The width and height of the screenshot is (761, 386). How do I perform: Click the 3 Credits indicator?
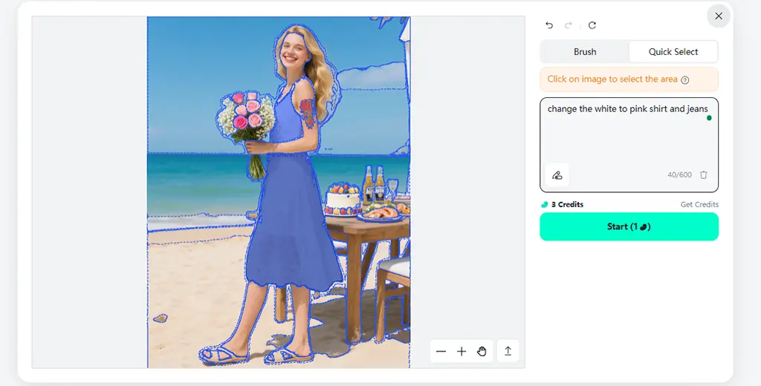tap(562, 205)
